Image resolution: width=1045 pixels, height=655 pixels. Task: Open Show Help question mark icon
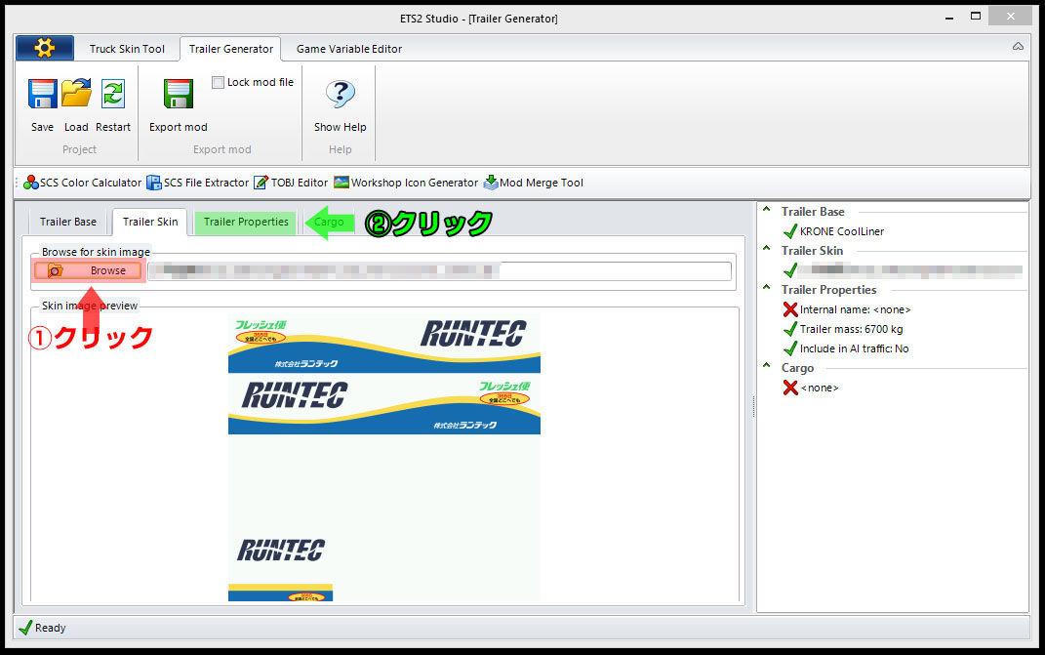coord(340,94)
